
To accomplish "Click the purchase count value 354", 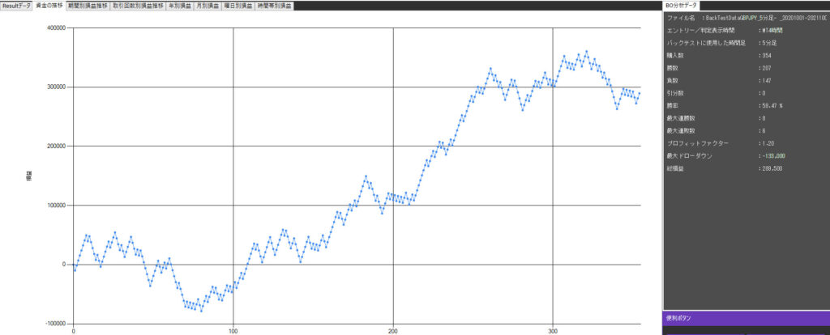I will click(767, 56).
